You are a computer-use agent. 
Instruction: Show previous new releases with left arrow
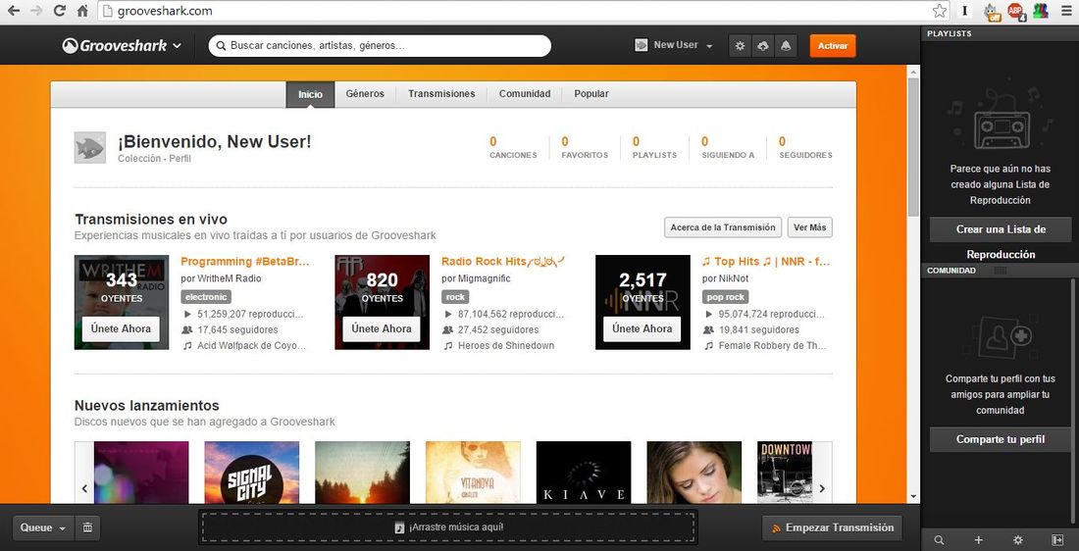pyautogui.click(x=84, y=488)
